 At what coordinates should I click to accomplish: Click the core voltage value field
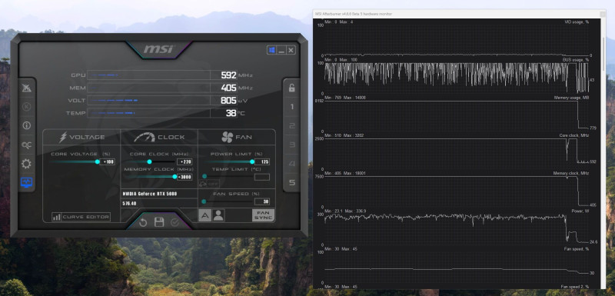tap(107, 161)
